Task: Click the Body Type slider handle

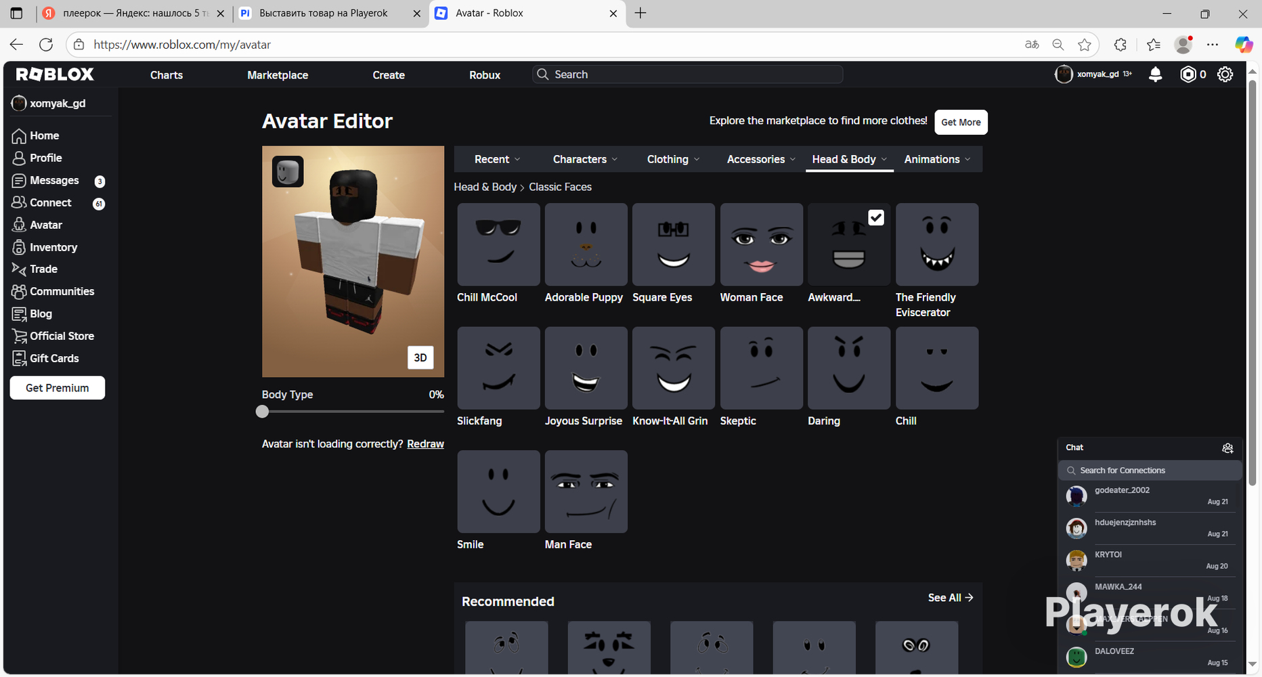Action: coord(262,412)
